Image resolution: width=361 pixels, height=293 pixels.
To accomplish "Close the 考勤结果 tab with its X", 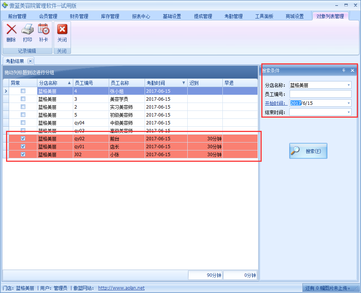I will [x=31, y=61].
